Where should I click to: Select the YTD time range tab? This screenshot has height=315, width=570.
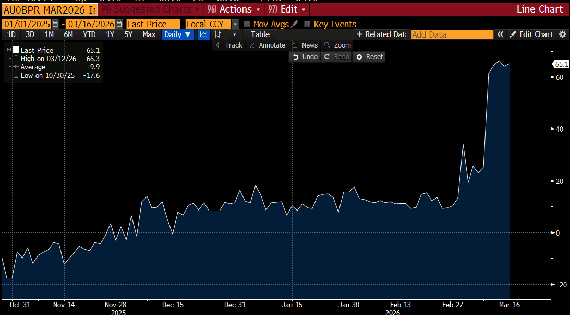coord(89,34)
